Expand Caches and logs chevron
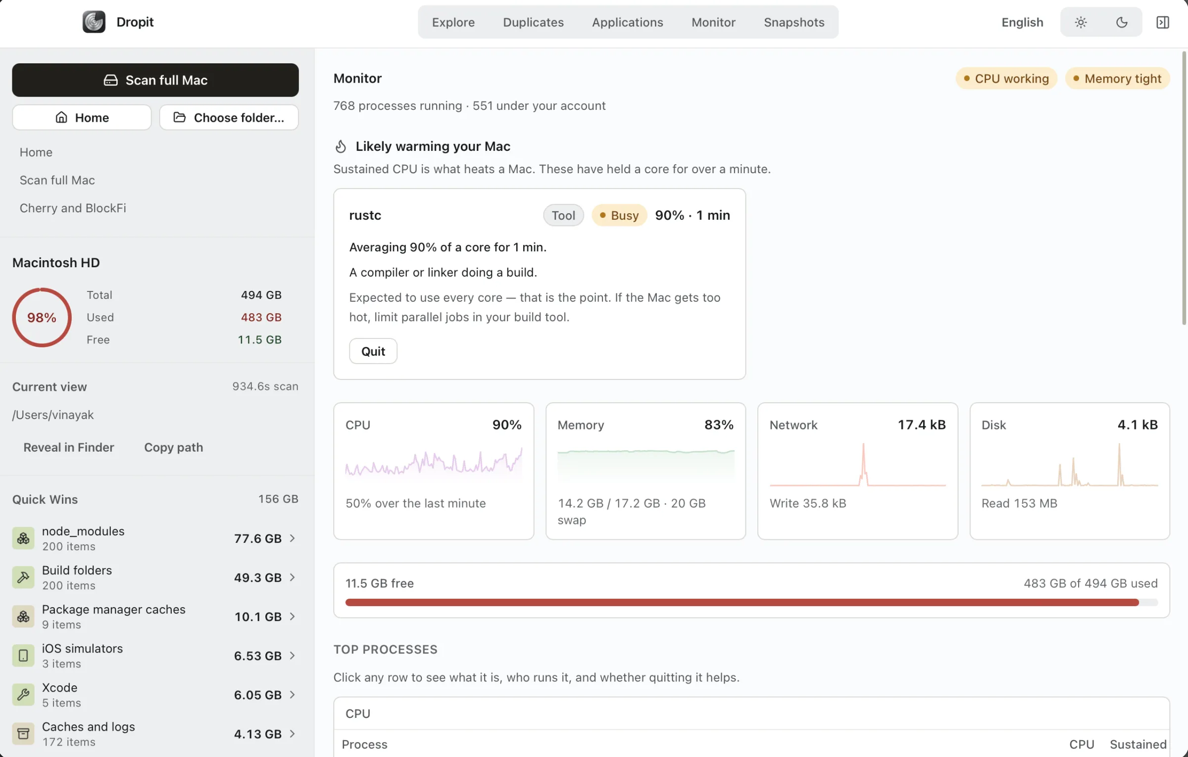Viewport: 1188px width, 757px height. tap(293, 734)
